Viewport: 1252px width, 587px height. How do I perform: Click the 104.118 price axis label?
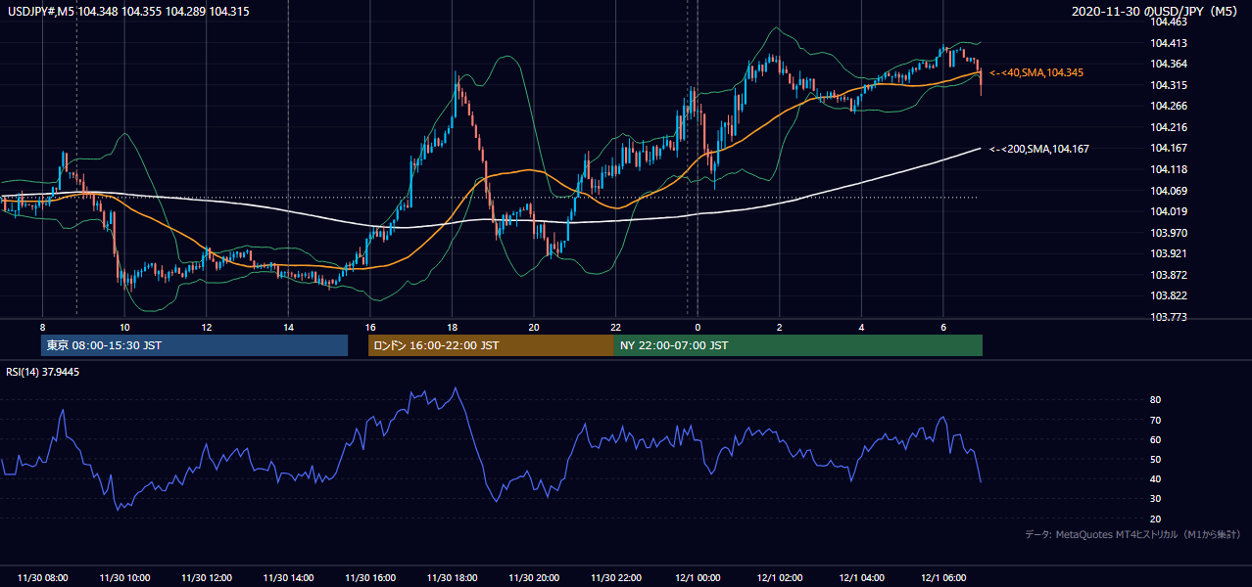[x=1170, y=169]
